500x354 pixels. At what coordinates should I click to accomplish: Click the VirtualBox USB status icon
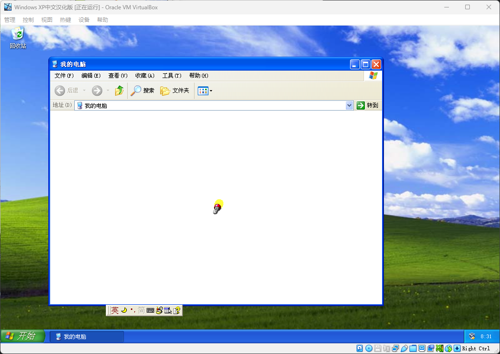[404, 348]
